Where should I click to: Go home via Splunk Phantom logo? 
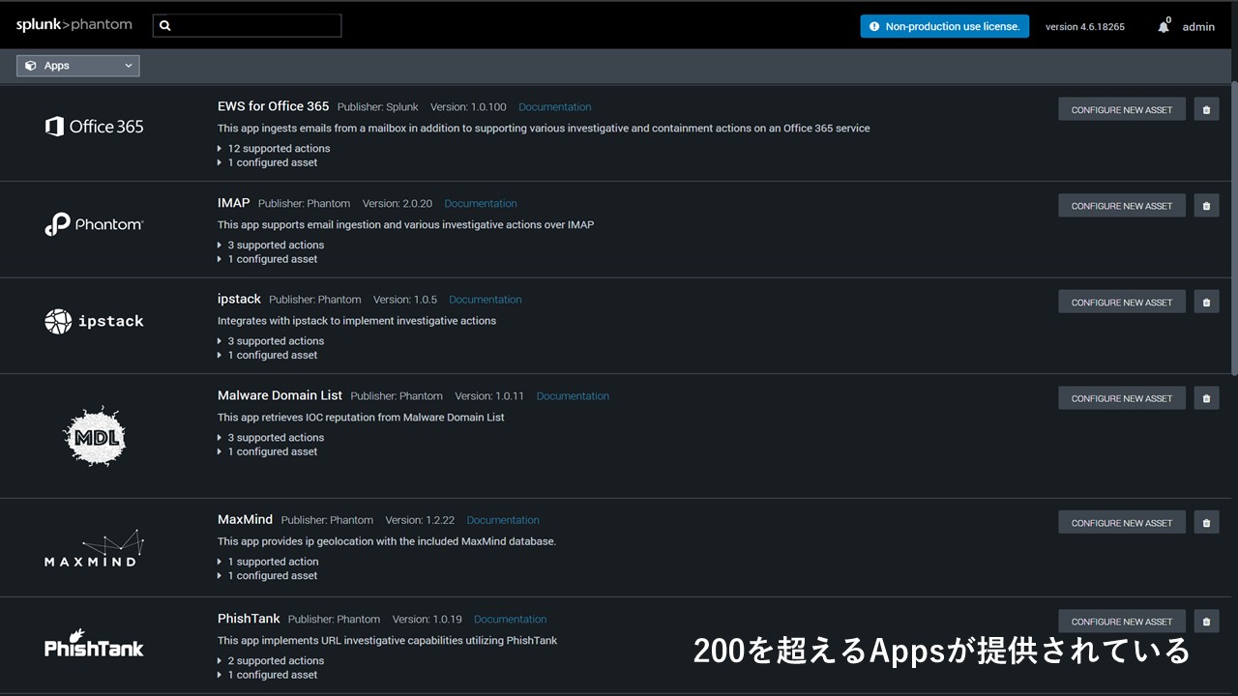click(74, 25)
